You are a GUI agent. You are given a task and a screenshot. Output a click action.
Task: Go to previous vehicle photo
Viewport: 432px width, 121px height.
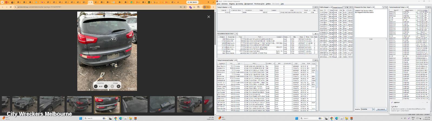[x=96, y=86]
